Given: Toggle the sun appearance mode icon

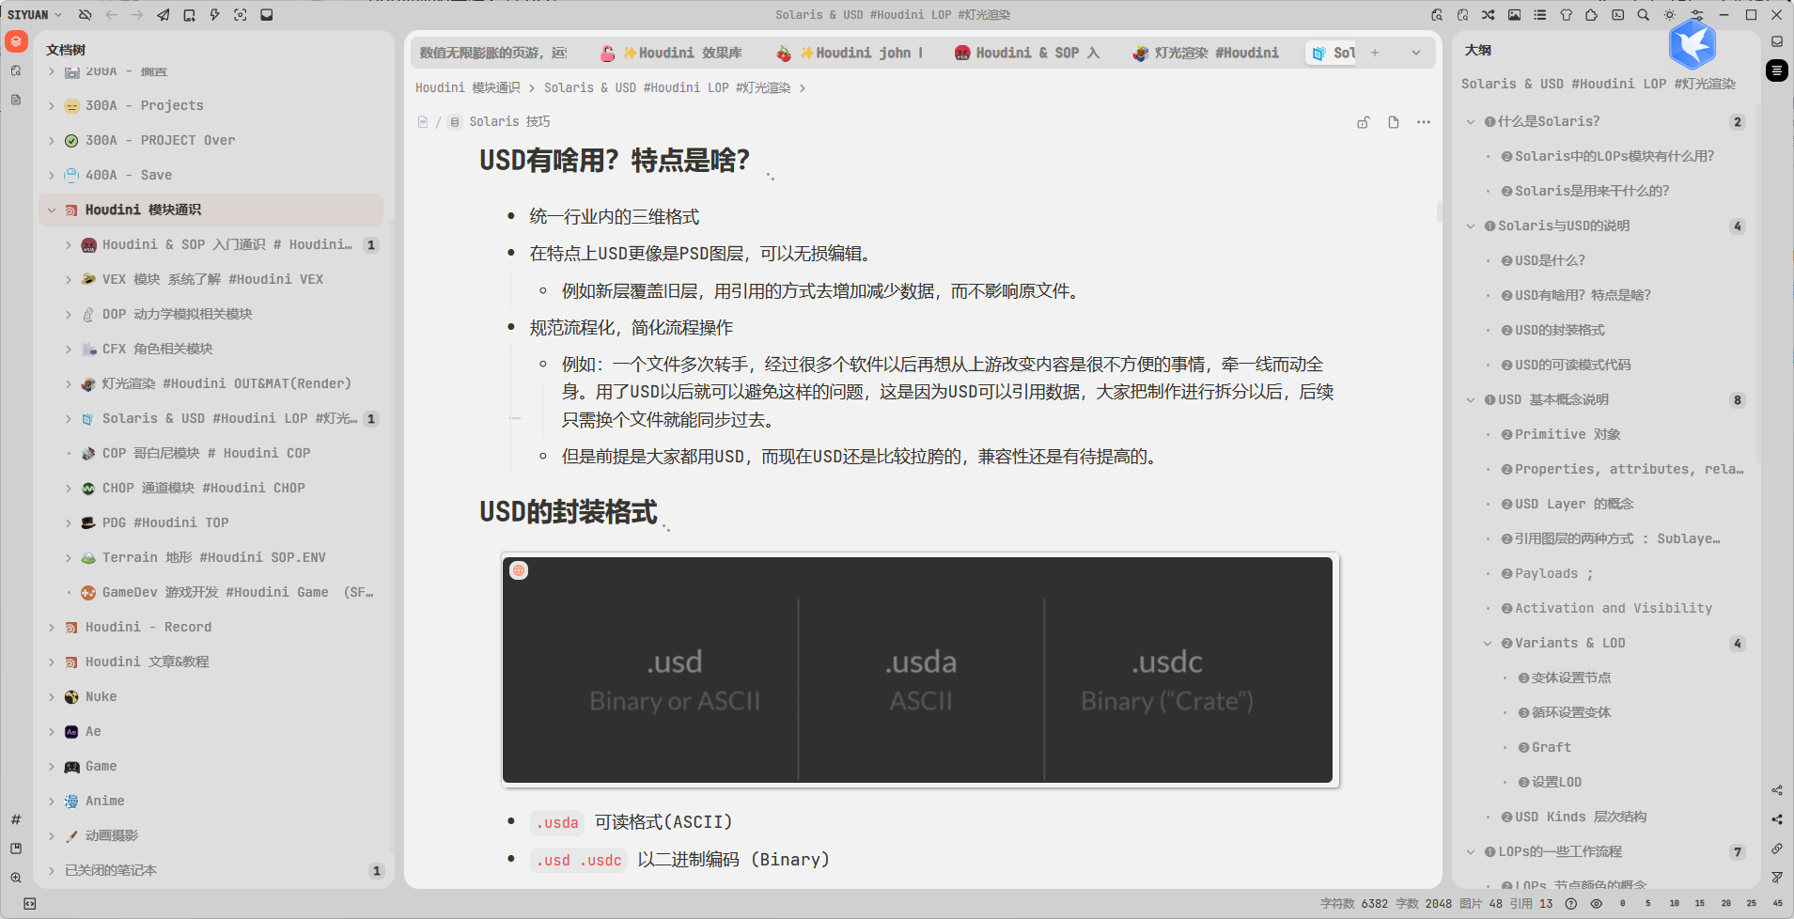Looking at the screenshot, I should pyautogui.click(x=1669, y=15).
